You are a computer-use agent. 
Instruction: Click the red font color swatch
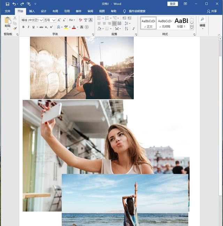click(74, 27)
